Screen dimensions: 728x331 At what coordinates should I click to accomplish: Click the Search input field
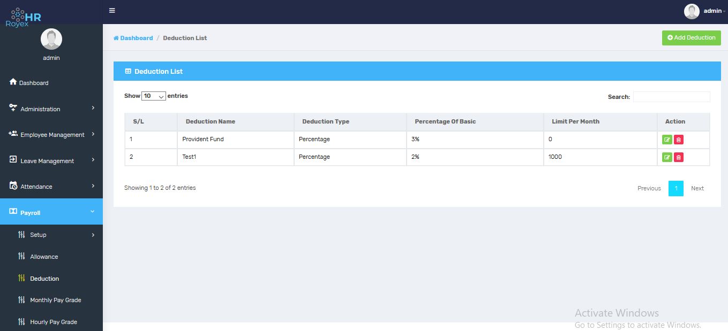click(671, 97)
